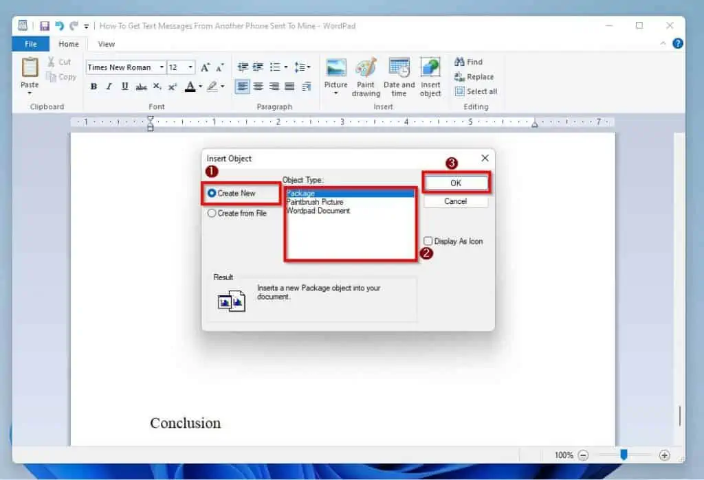Open the line spacing dropdown
The image size is (704, 480).
tap(302, 67)
